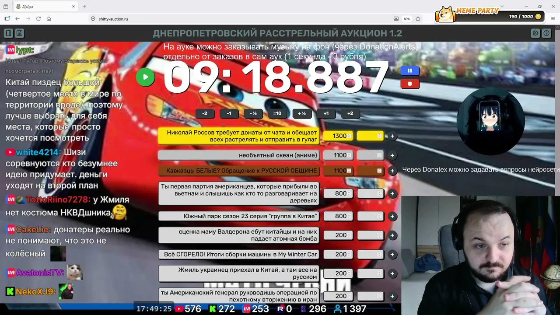Click the plus button for 'Американский генерал'
Image resolution: width=560 pixels, height=315 pixels.
tap(392, 296)
